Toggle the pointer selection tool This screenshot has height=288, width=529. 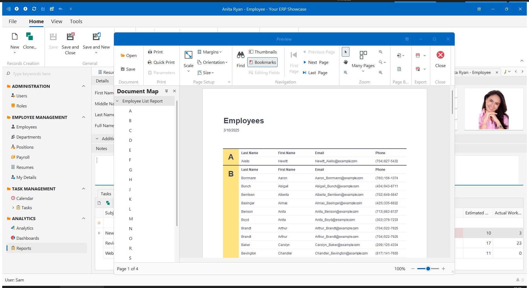point(346,52)
